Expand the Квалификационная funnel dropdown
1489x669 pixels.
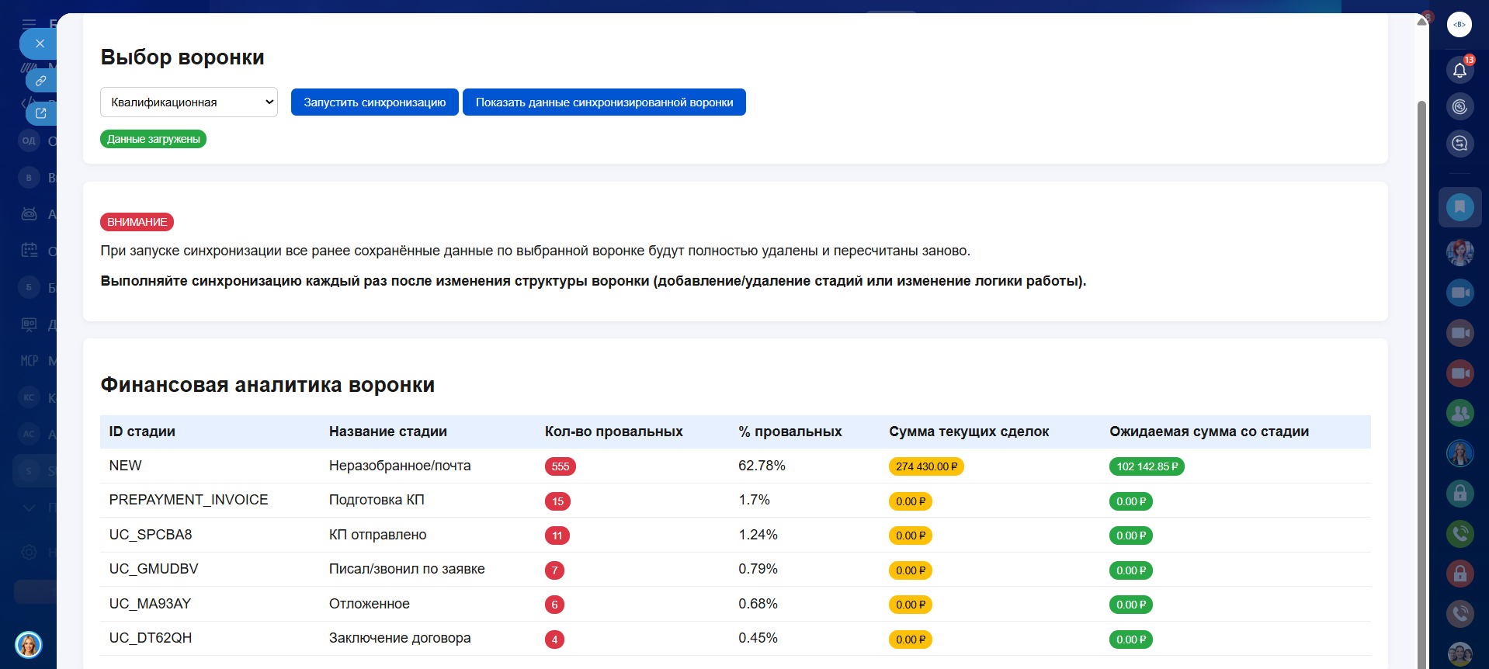(189, 102)
